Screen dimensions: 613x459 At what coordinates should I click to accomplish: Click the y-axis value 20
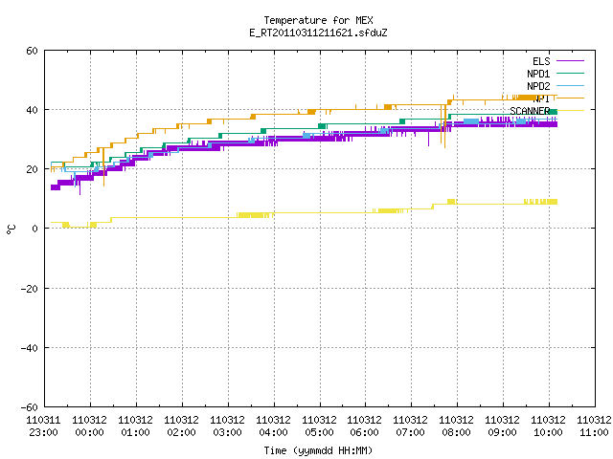[32, 170]
